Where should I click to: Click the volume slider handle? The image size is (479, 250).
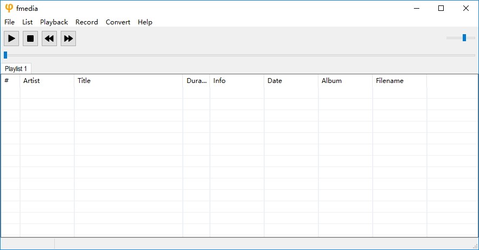pyautogui.click(x=464, y=37)
